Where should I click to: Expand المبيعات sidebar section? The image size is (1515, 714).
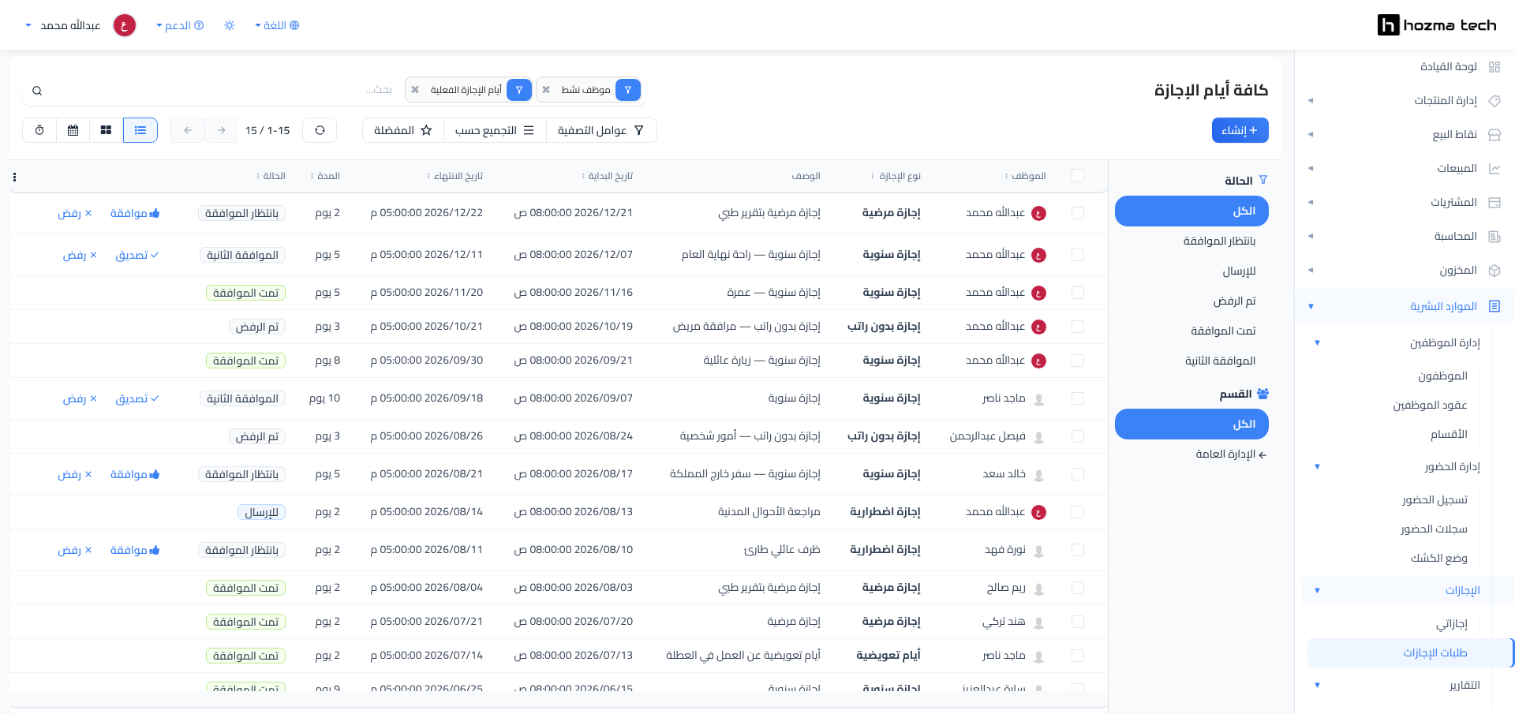coord(1405,168)
